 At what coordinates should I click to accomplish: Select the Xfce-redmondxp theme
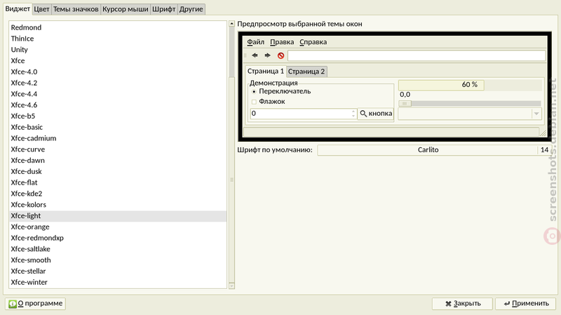[118, 239]
